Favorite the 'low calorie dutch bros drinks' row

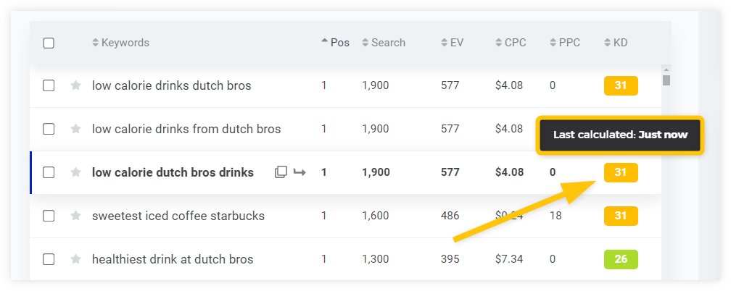click(75, 173)
